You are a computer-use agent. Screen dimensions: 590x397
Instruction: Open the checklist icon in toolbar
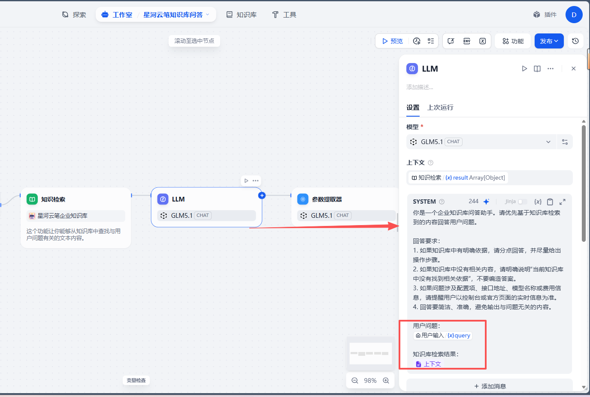pos(431,41)
